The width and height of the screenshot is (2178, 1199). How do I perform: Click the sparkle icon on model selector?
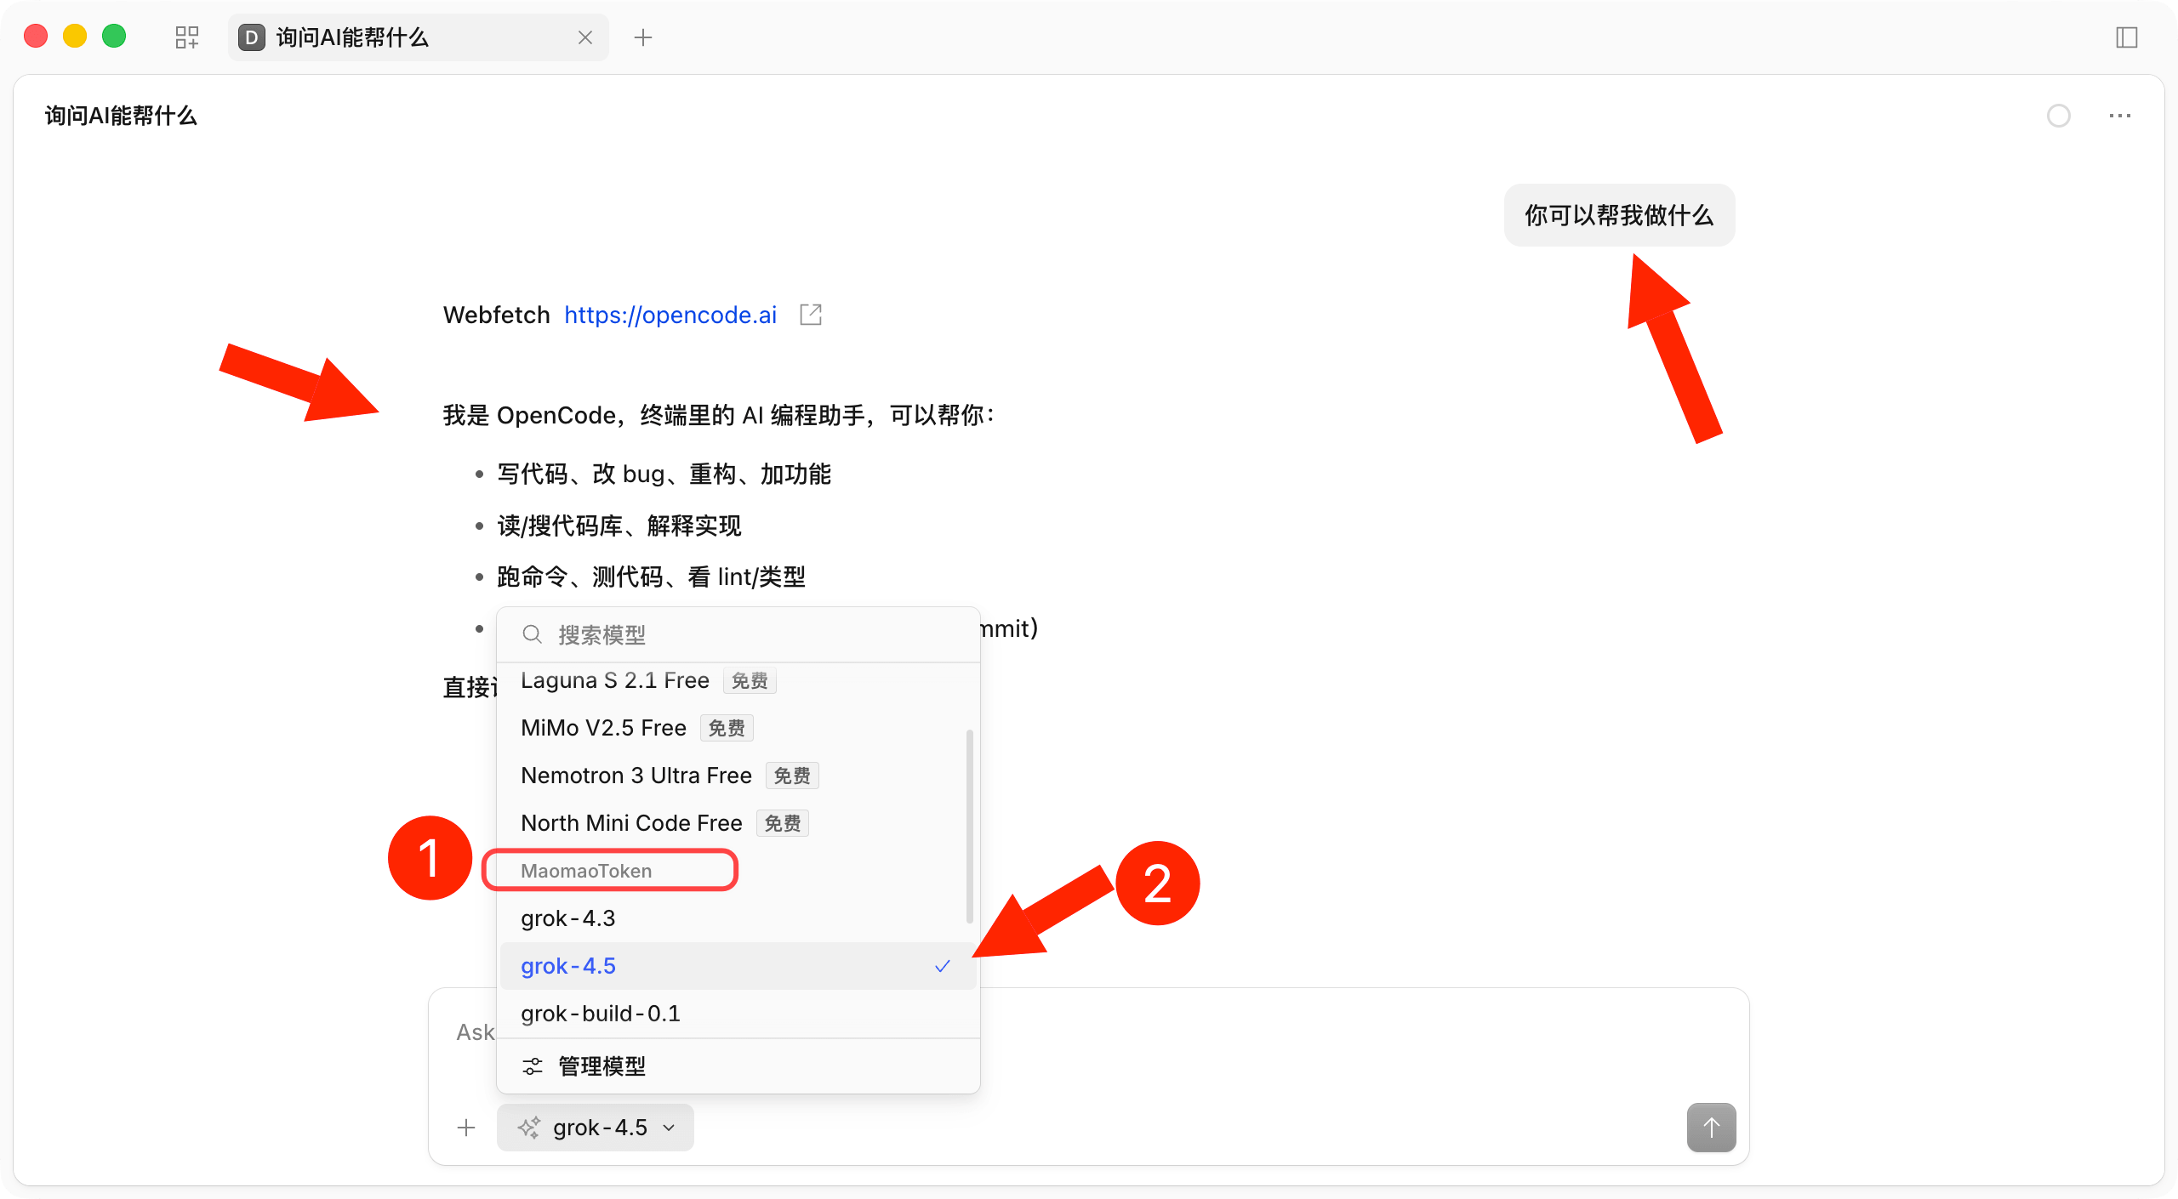tap(529, 1128)
